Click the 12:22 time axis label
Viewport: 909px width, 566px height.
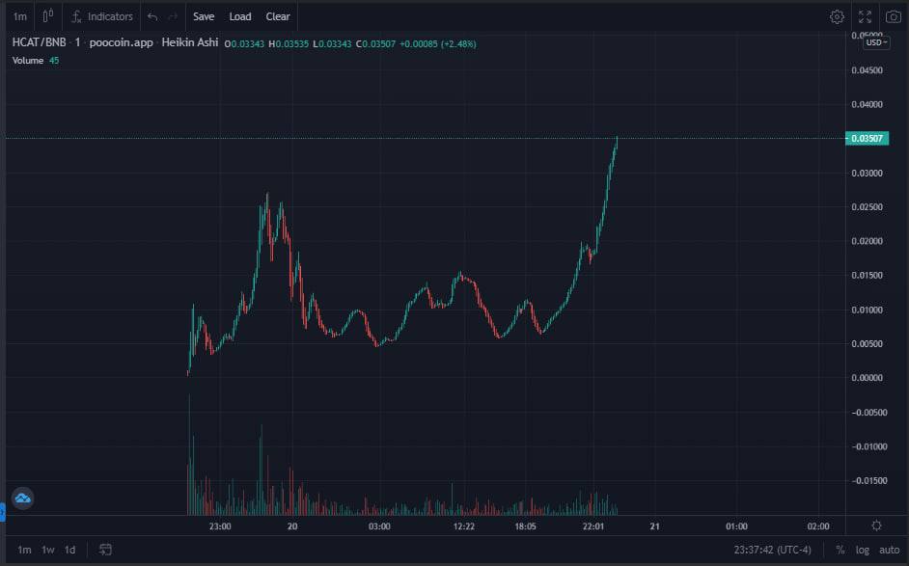(x=464, y=526)
